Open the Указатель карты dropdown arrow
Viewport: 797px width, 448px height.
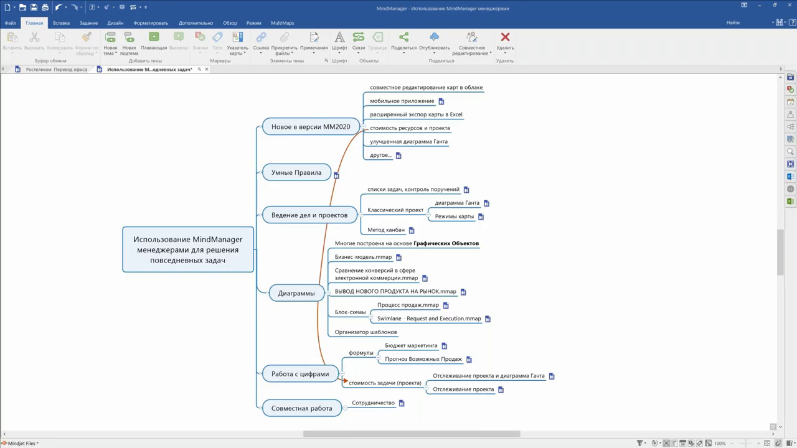click(245, 53)
